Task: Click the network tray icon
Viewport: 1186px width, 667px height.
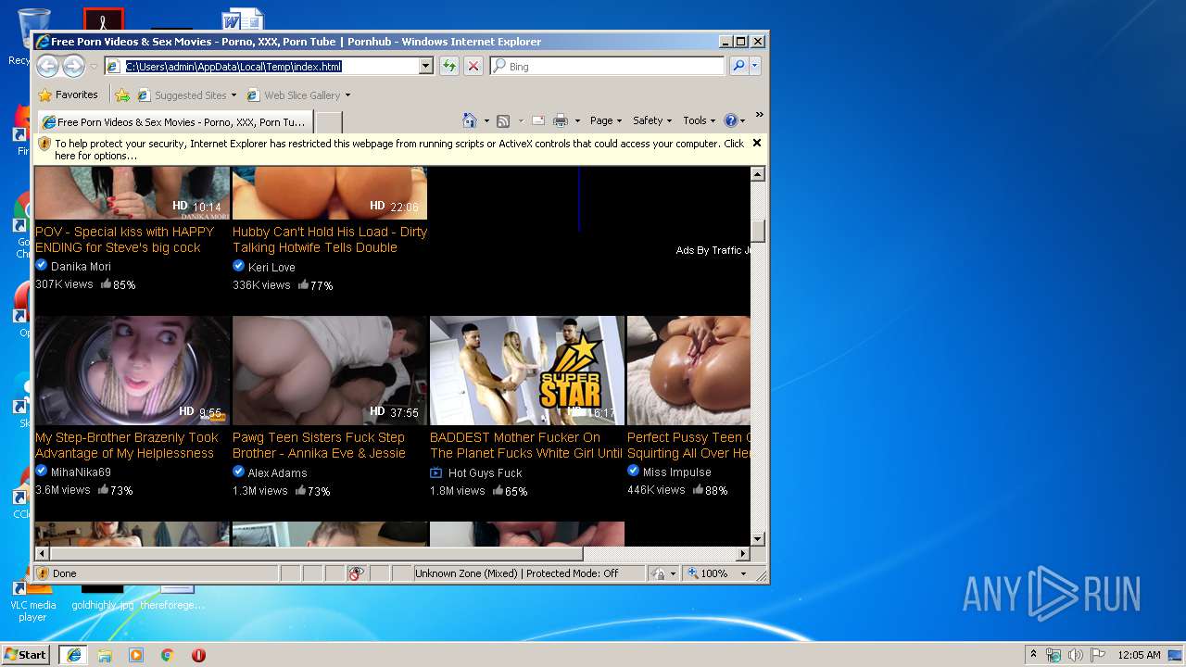Action: coord(1054,655)
